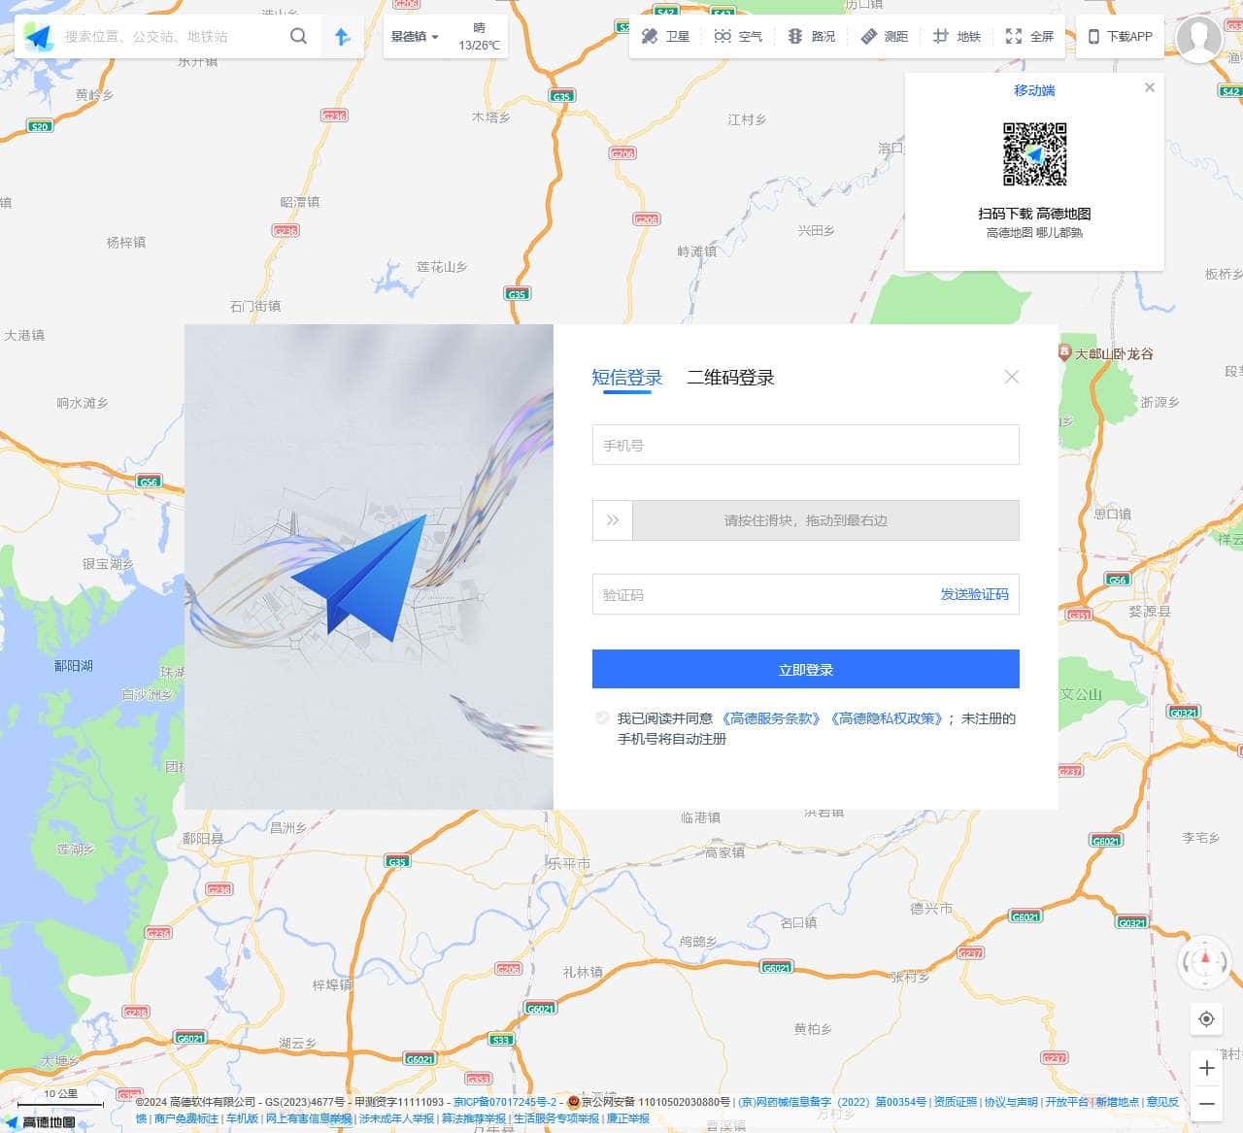Viewport: 1243px width, 1133px height.
Task: Enter fullscreen map mode
Action: coord(1028,36)
